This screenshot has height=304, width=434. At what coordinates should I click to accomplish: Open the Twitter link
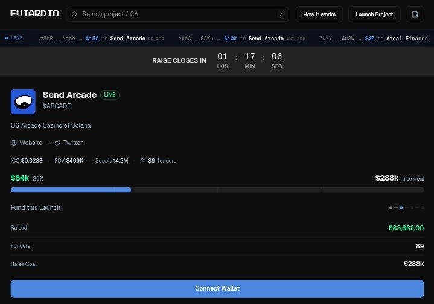73,143
